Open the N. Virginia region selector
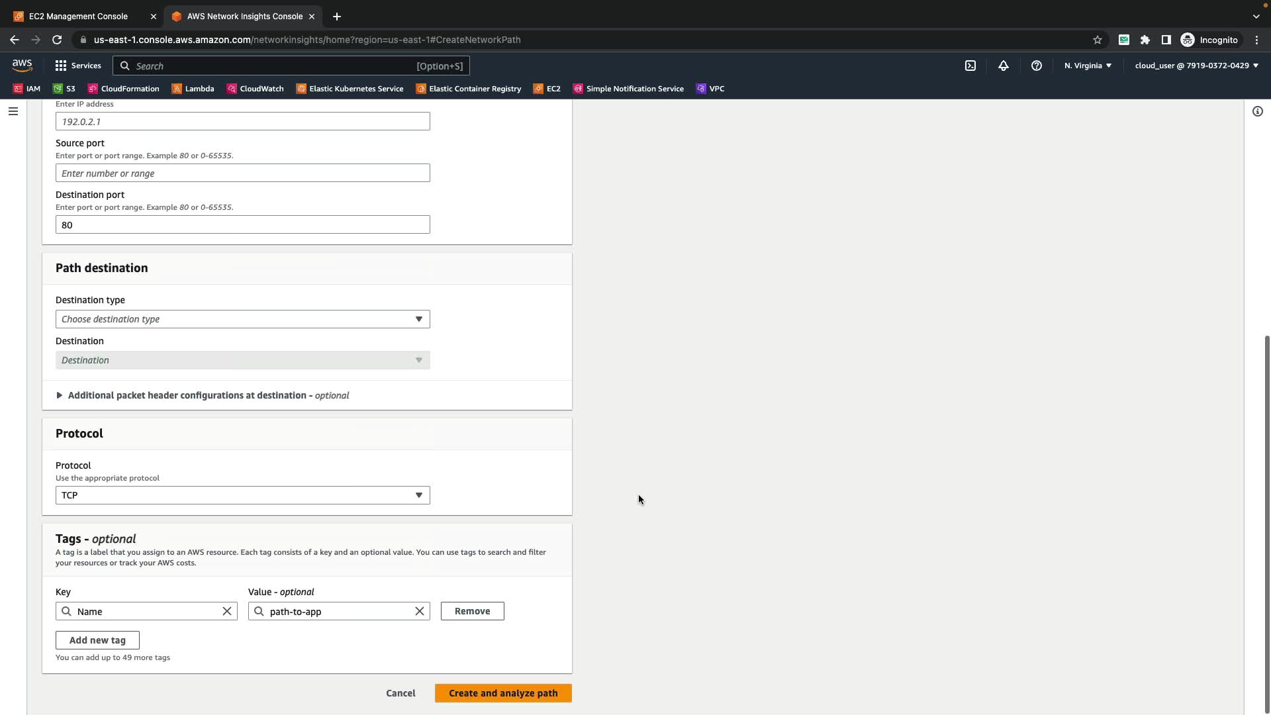Image resolution: width=1271 pixels, height=715 pixels. [x=1088, y=66]
